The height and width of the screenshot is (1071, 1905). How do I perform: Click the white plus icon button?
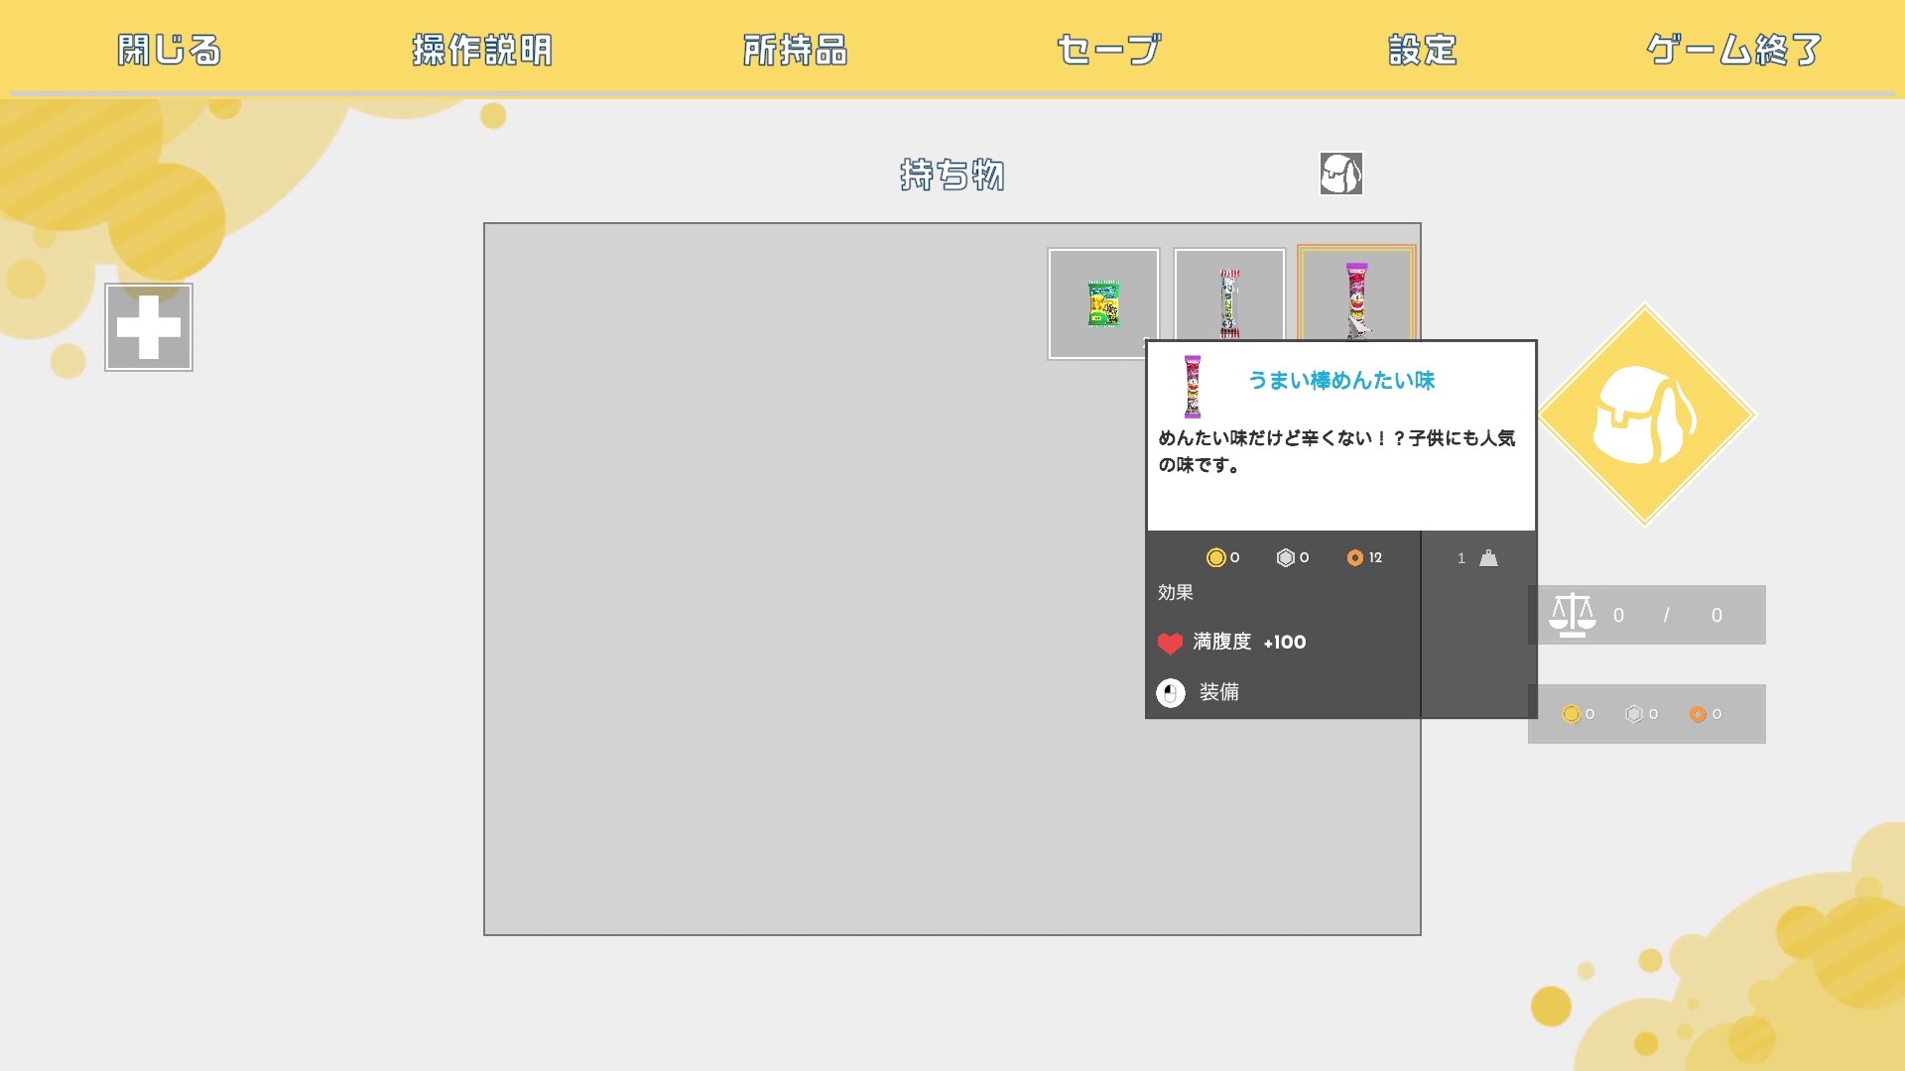click(x=149, y=327)
